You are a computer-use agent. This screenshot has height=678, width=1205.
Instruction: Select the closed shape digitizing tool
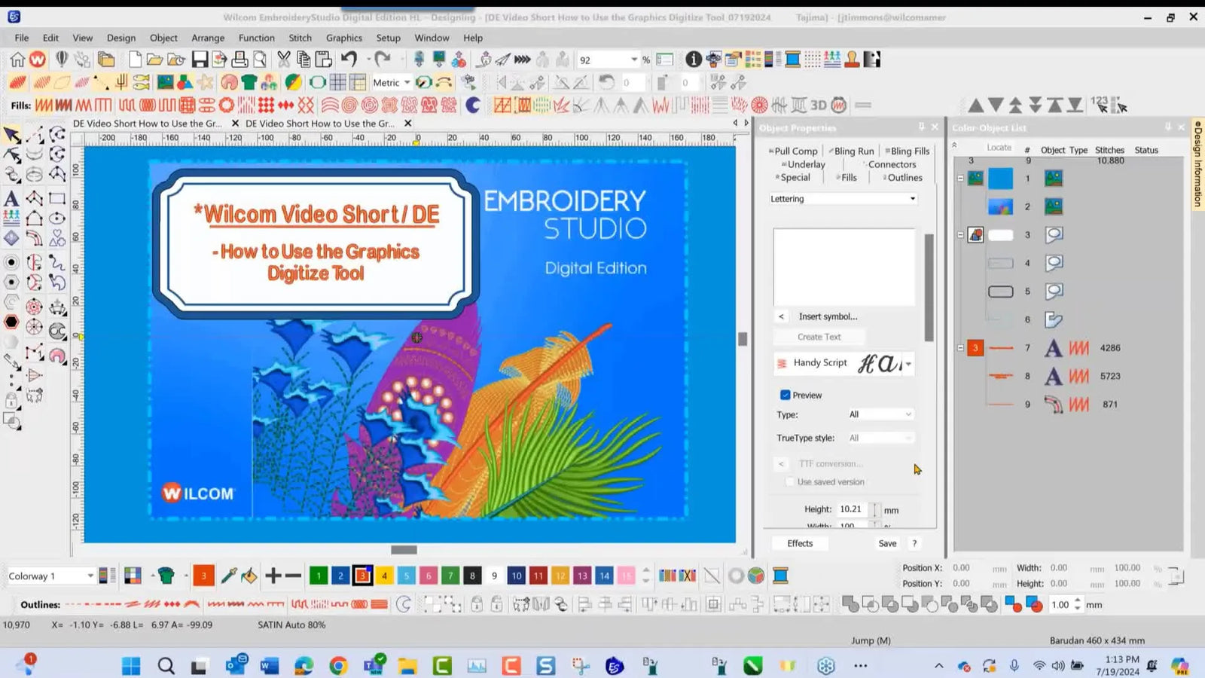pos(35,218)
